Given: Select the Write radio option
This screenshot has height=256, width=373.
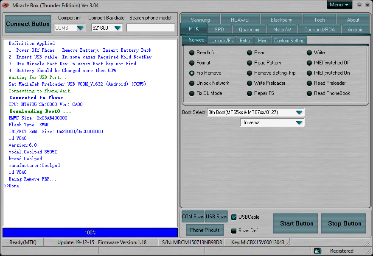Looking at the screenshot, I should tap(316, 53).
